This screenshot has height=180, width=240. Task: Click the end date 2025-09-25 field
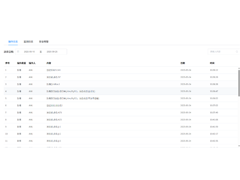click(52, 52)
